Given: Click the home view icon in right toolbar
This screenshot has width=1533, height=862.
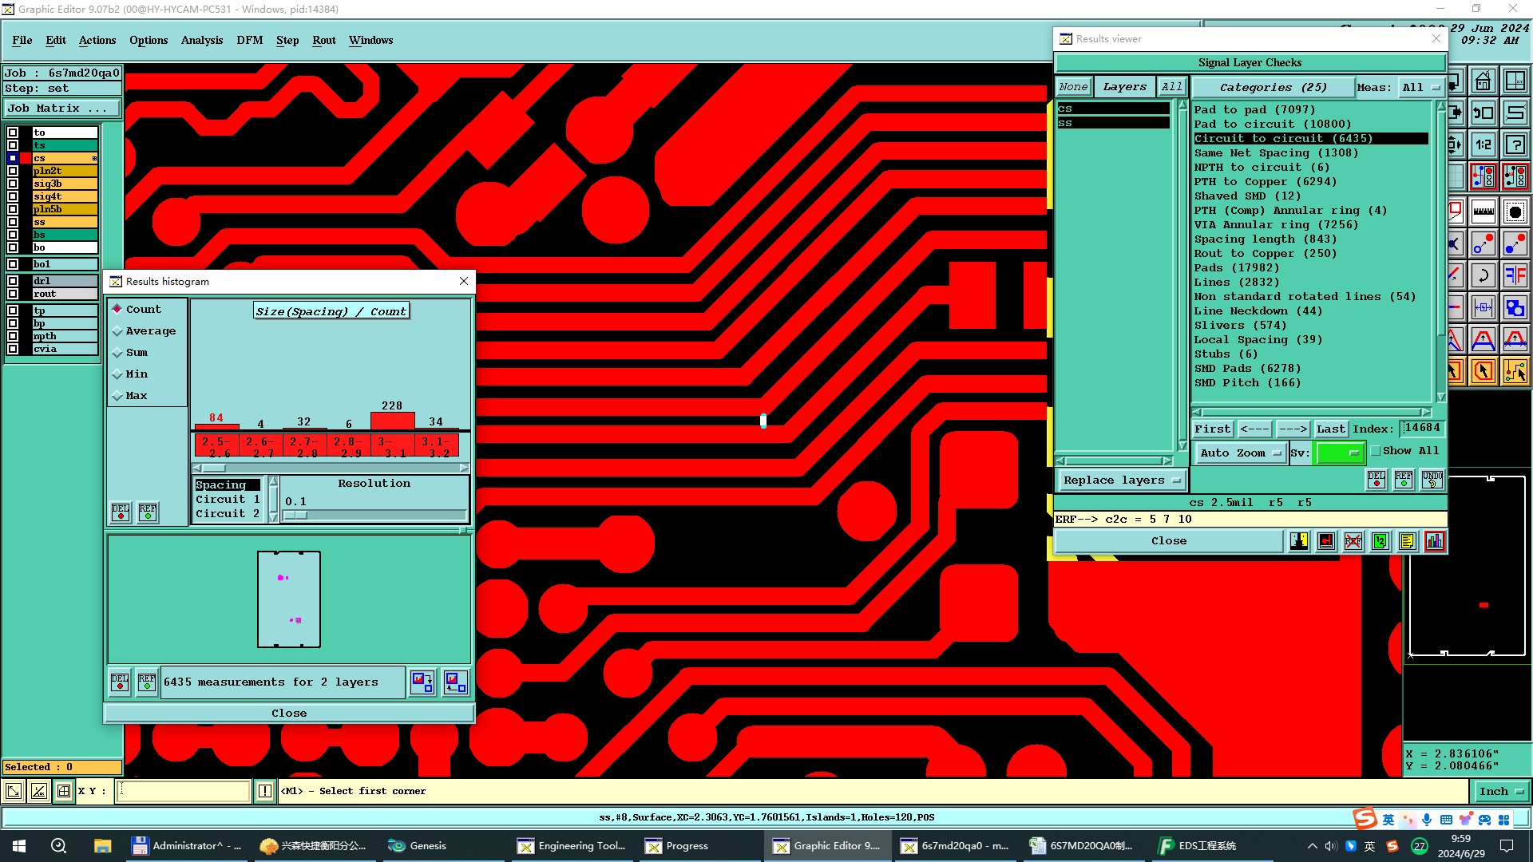Looking at the screenshot, I should [1483, 81].
